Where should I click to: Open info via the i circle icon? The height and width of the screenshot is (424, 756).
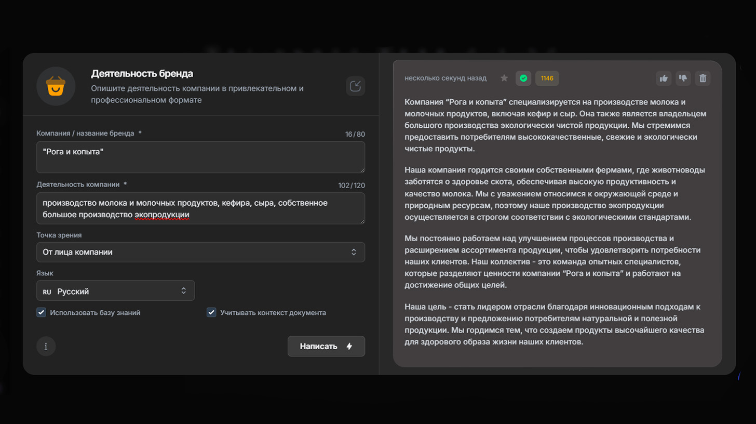[x=46, y=346]
